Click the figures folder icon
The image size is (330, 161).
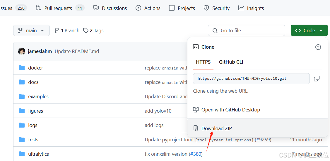coord(22,111)
